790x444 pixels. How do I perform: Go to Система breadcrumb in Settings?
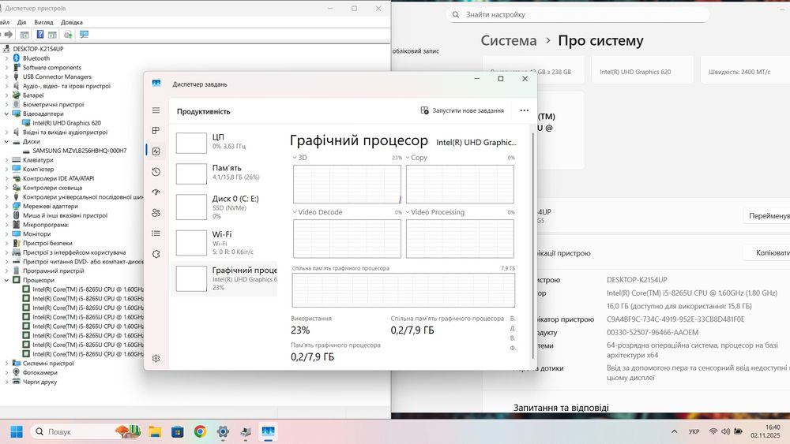tap(508, 41)
